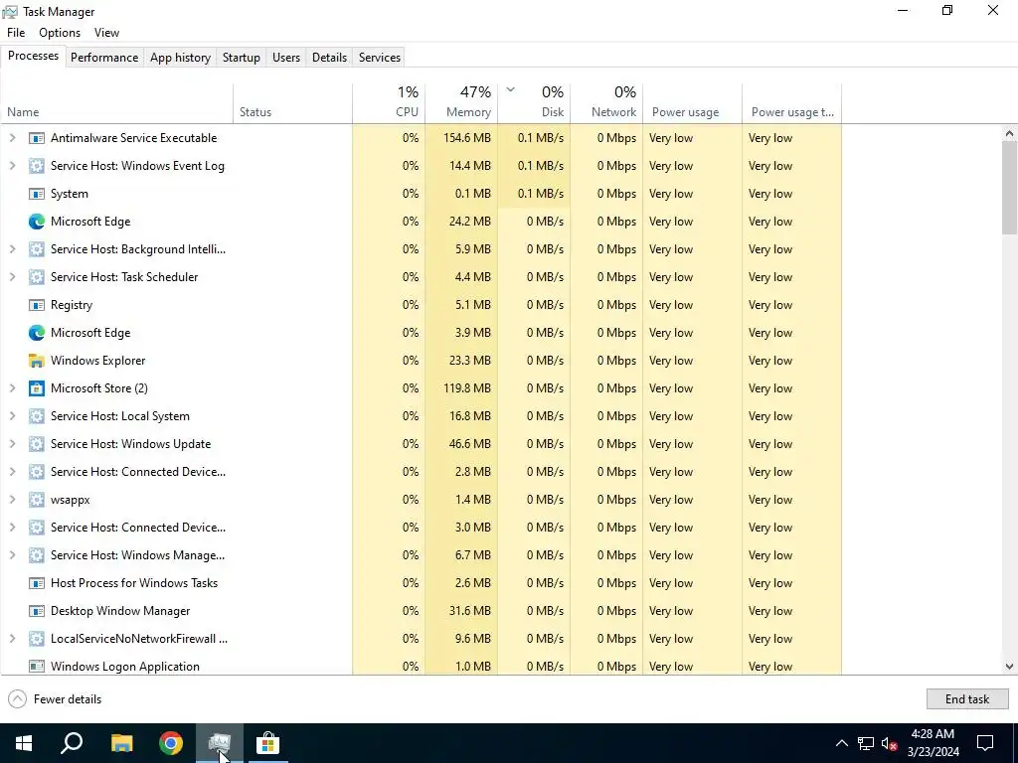Switch to the Startup tab
The height and width of the screenshot is (763, 1018).
[x=242, y=57]
